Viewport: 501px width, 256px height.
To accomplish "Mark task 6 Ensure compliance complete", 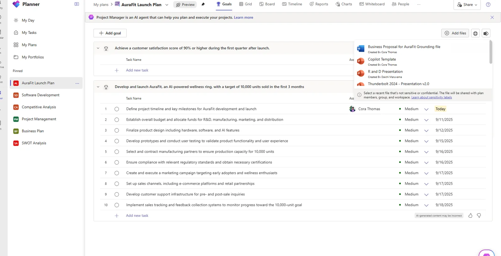I will (117, 162).
